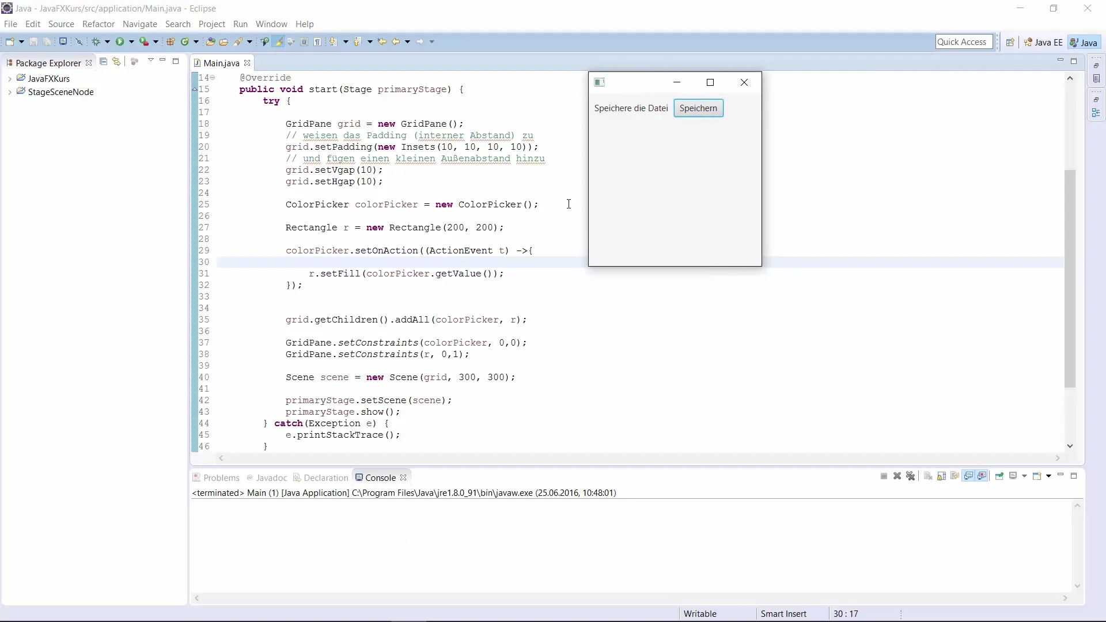1106x622 pixels.
Task: Open the Search dropdown arrow
Action: (249, 41)
